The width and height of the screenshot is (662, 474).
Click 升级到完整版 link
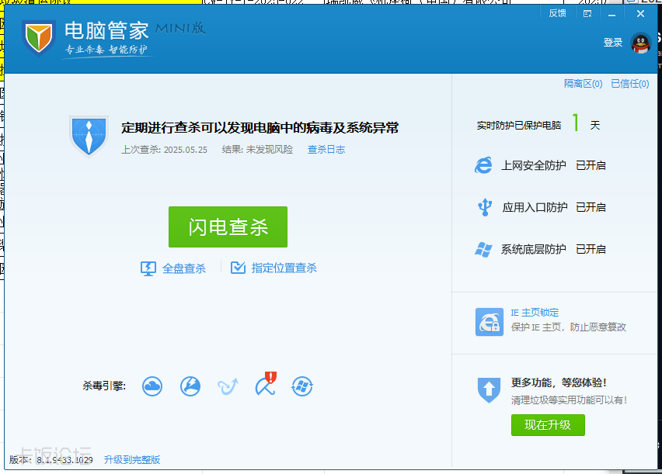132,460
